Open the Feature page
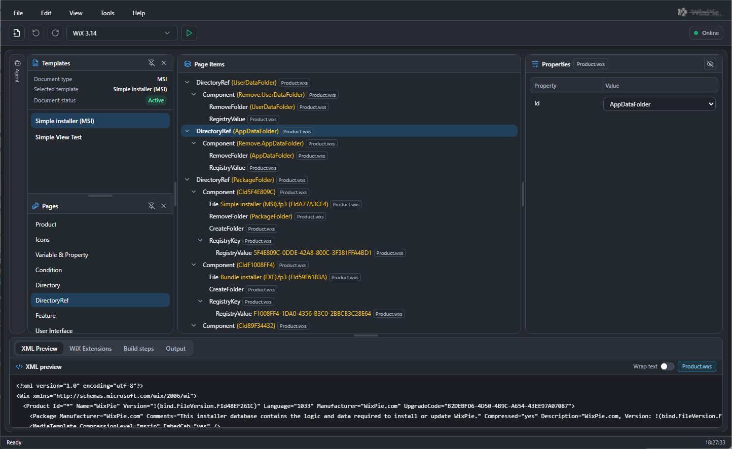 tap(100, 316)
